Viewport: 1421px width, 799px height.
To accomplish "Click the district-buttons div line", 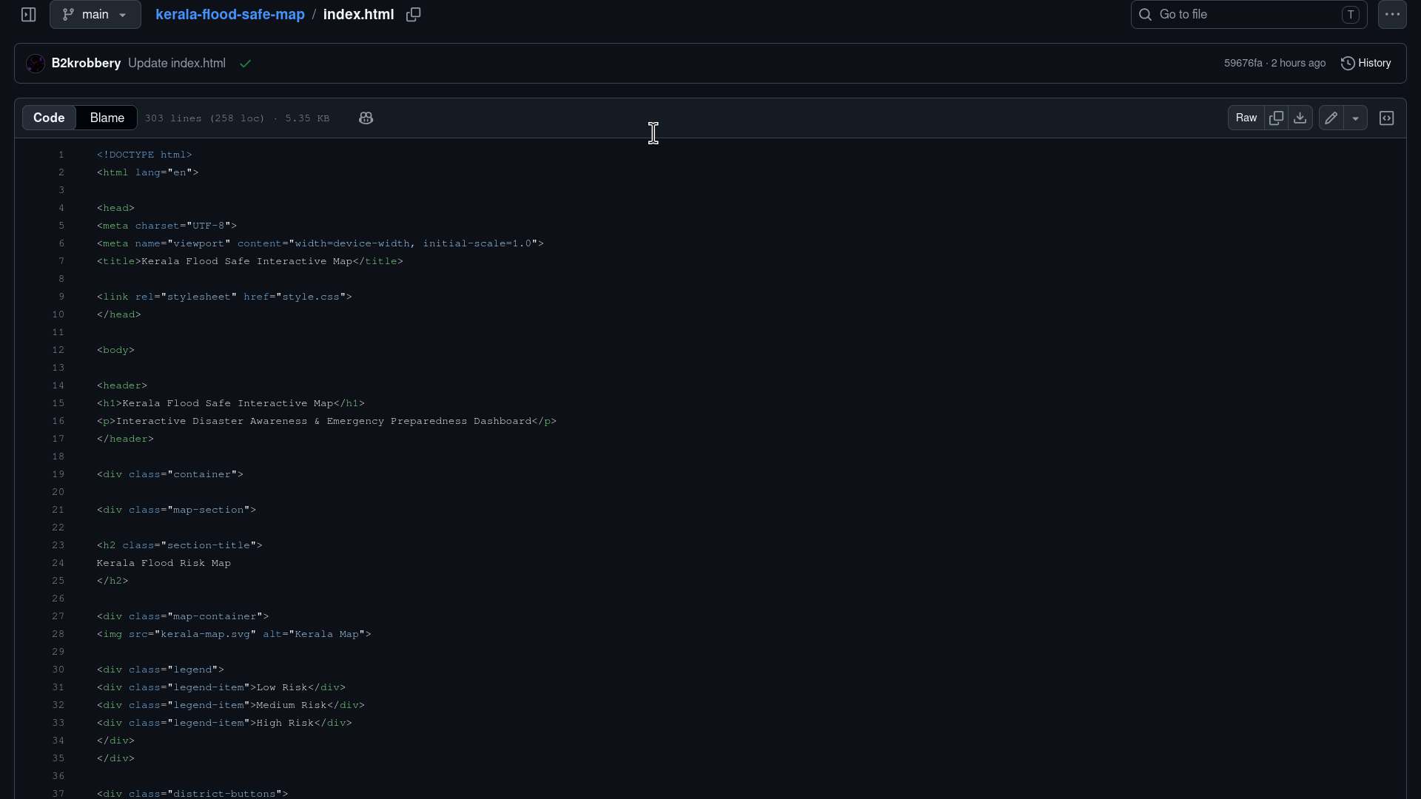I will (192, 793).
